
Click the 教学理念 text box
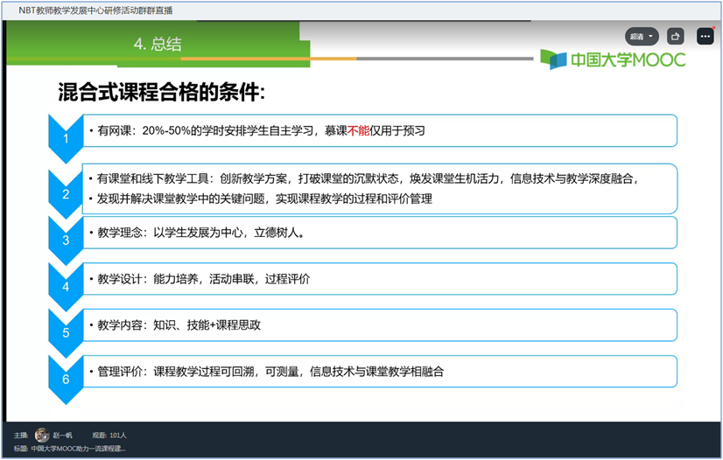(379, 233)
